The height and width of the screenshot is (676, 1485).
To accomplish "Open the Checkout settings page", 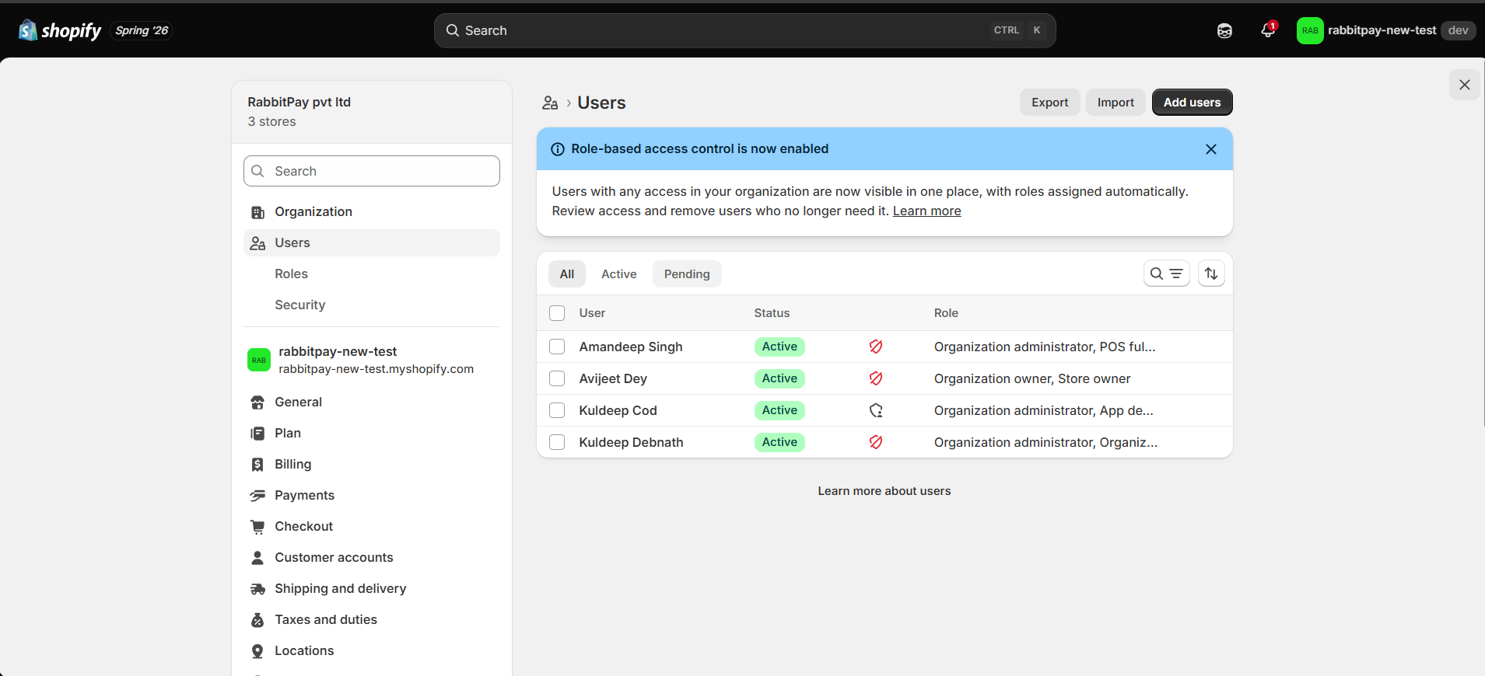I will (x=372, y=527).
